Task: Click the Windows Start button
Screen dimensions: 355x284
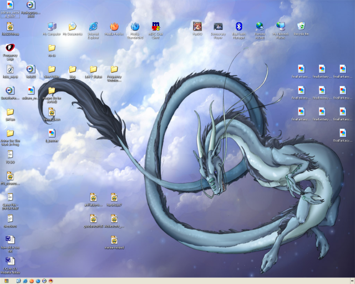Action: 6,281
